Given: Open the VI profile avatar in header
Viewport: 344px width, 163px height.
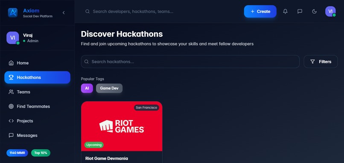Looking at the screenshot, I should point(330,11).
